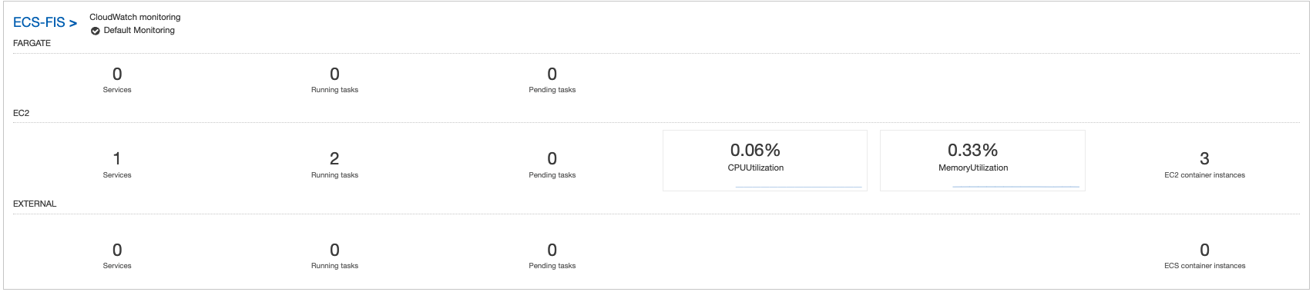
Task: Open the CPUUtilization 0.06% metric card
Action: pyautogui.click(x=764, y=160)
